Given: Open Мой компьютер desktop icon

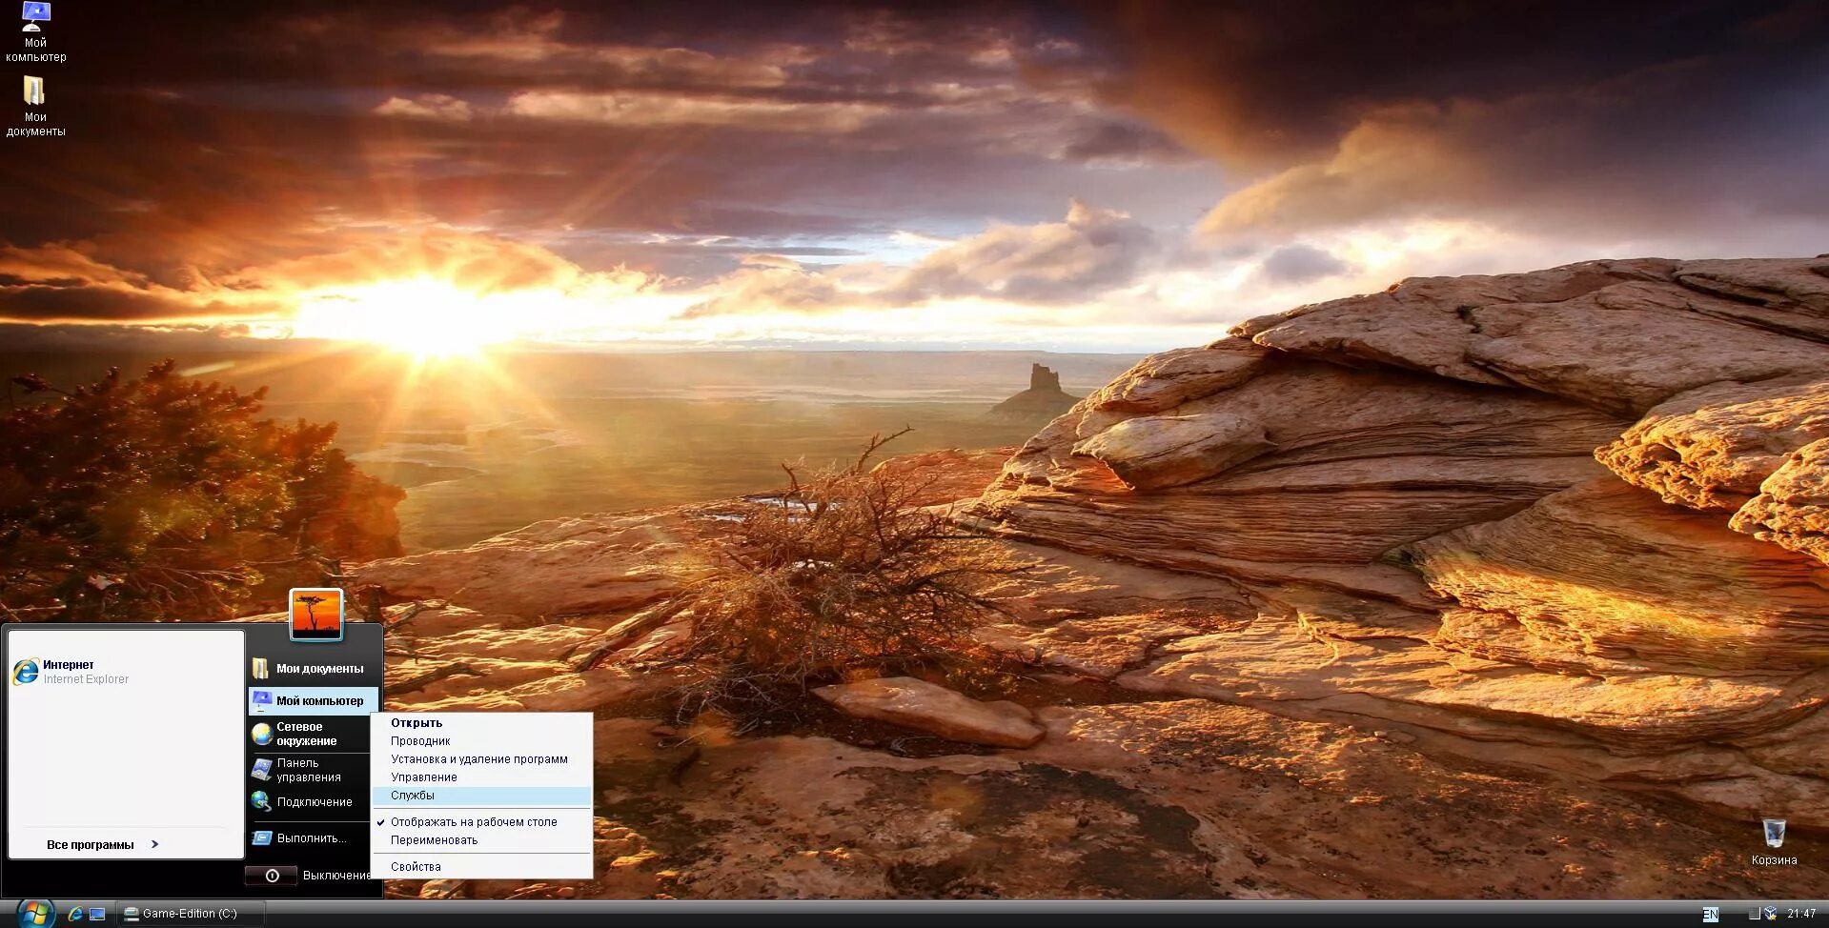Looking at the screenshot, I should [x=35, y=31].
